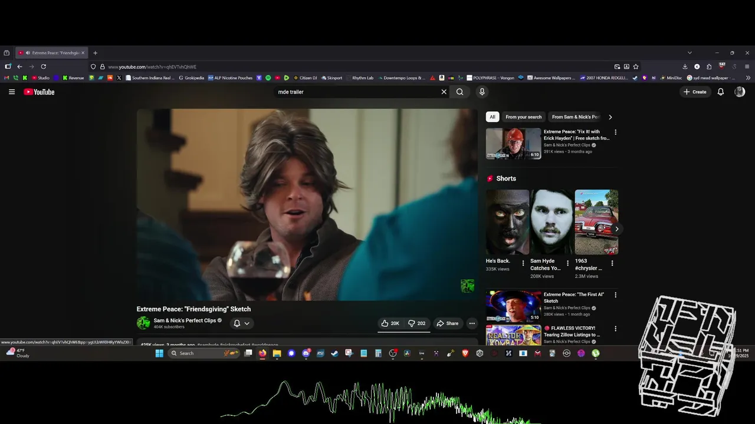Like the video with 20K thumbs up
The width and height of the screenshot is (755, 424).
[x=390, y=323]
